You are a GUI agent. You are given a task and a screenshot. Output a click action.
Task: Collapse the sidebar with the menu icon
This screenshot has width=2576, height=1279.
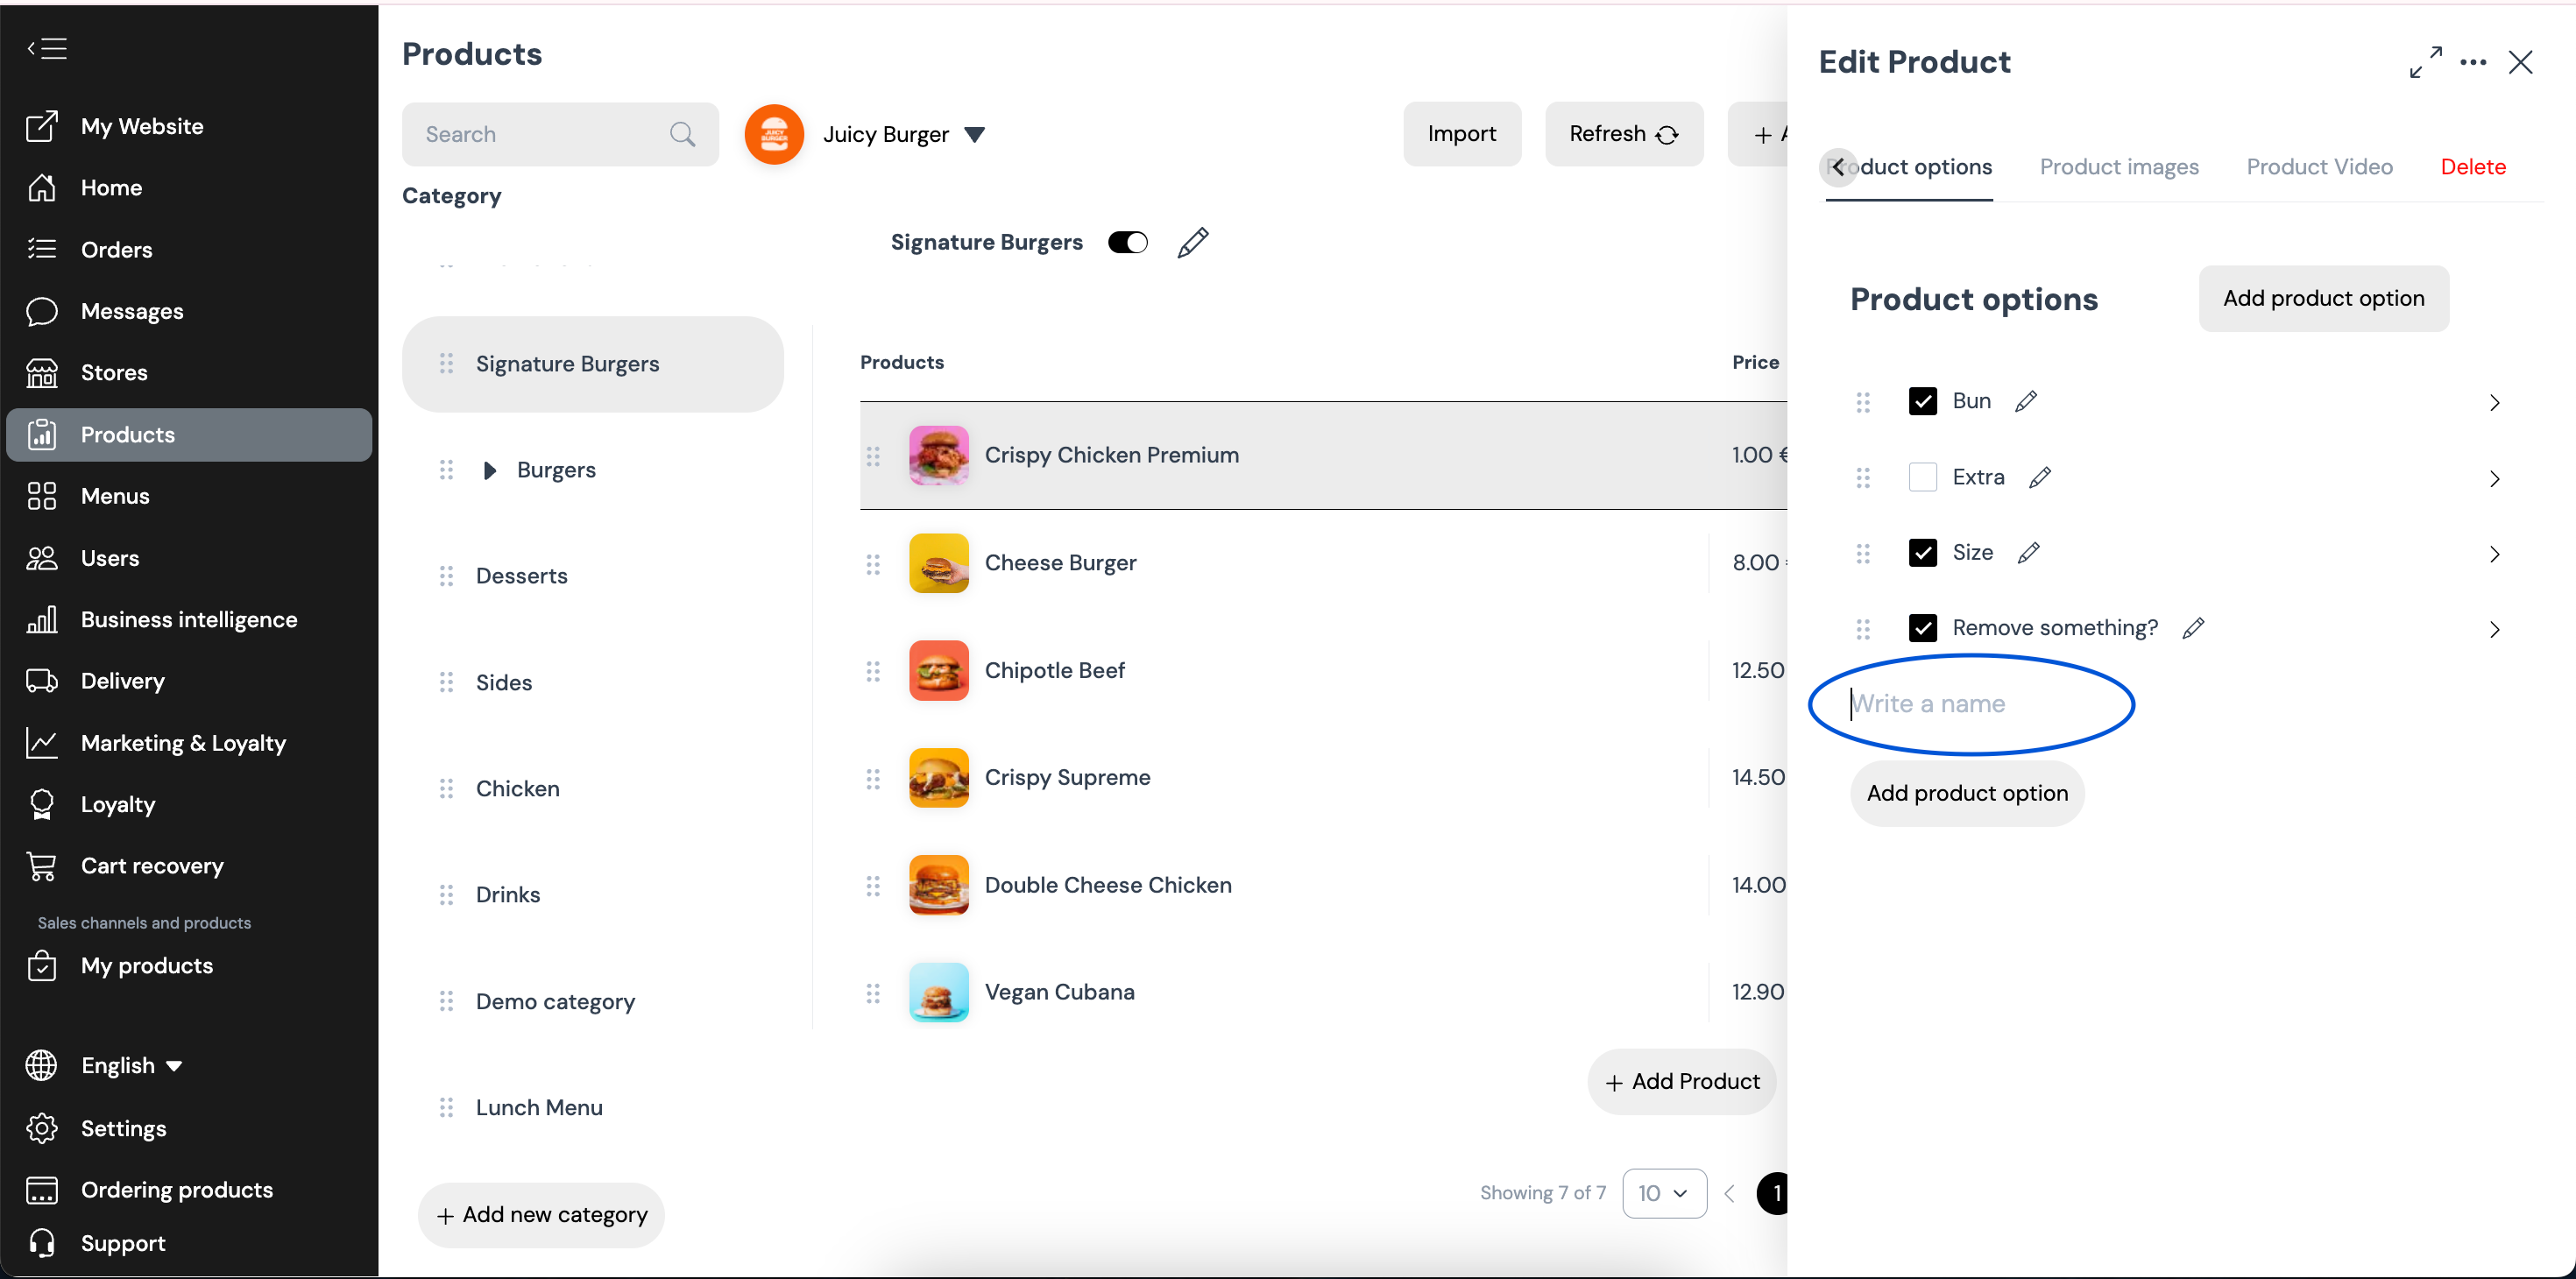pos(47,48)
